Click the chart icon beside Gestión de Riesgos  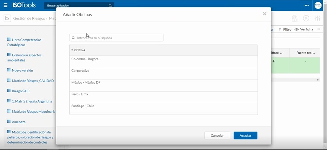pyautogui.click(x=7, y=18)
